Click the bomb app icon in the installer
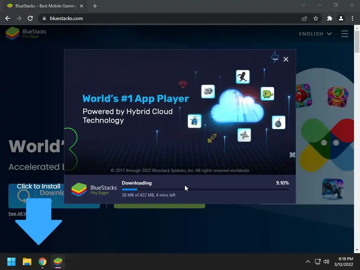 coord(278,122)
